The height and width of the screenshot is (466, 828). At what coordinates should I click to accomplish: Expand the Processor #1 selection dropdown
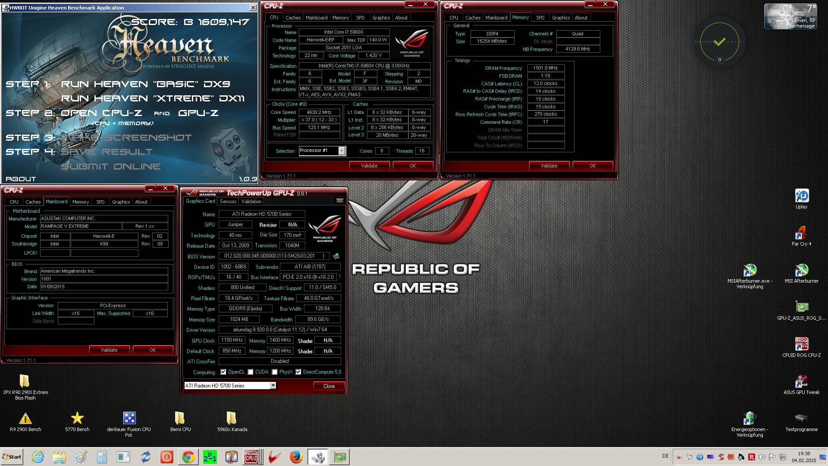[x=342, y=151]
